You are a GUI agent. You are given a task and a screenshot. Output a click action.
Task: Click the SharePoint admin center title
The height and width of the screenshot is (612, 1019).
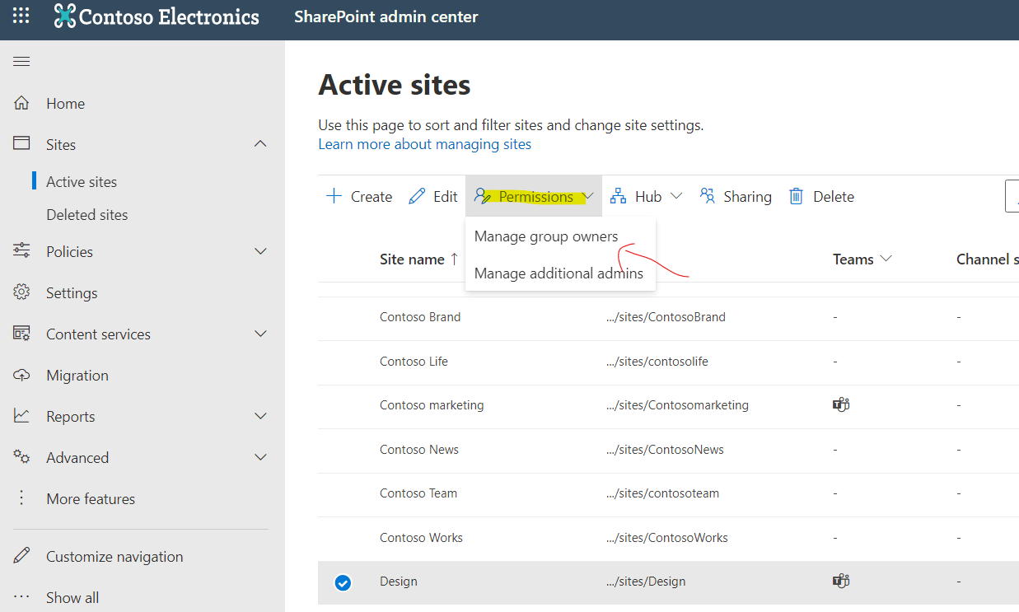pyautogui.click(x=386, y=16)
